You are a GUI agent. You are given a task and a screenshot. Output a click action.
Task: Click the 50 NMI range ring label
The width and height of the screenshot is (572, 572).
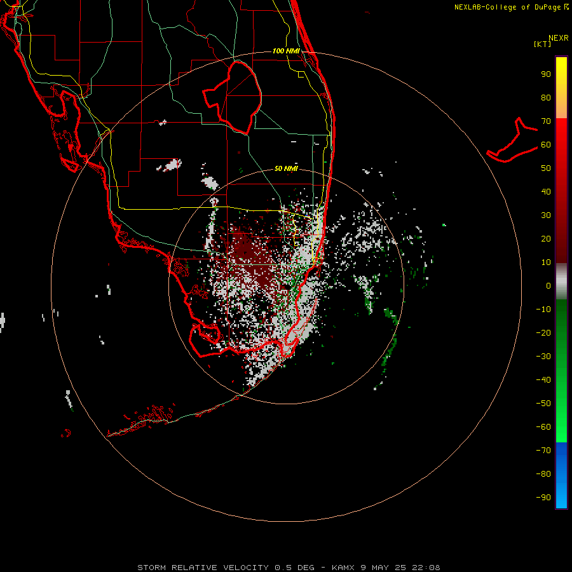[x=286, y=168]
